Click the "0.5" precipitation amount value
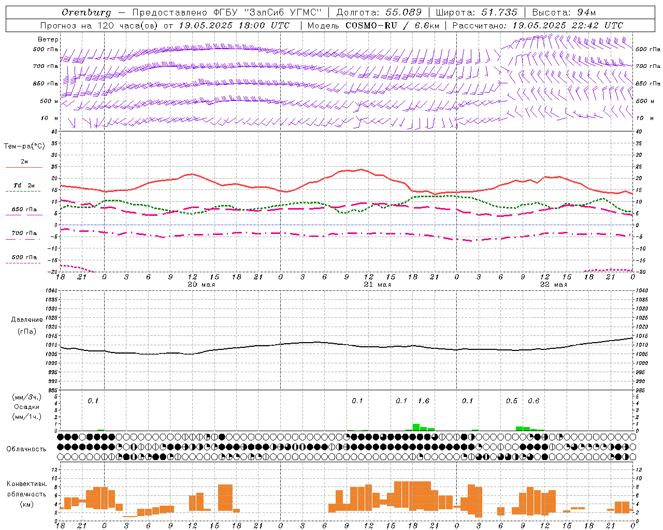 tap(512, 401)
